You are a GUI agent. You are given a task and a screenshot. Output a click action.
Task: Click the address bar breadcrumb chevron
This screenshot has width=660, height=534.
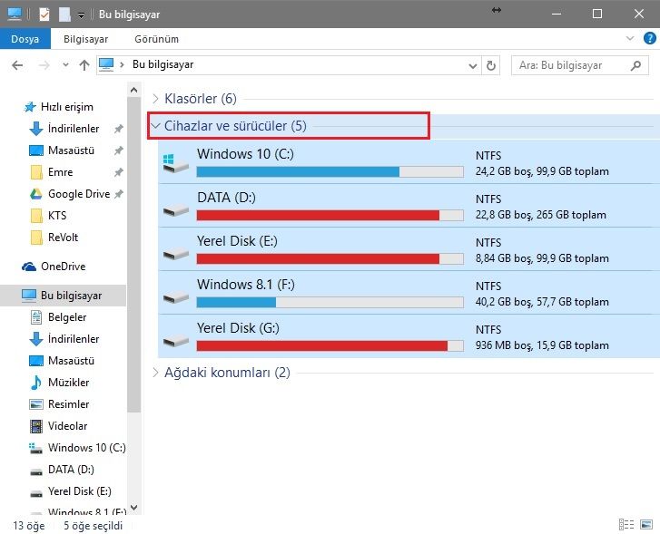click(x=122, y=64)
